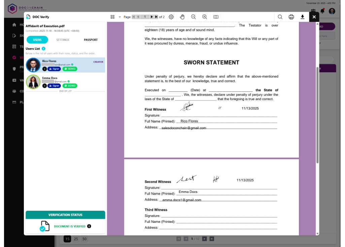Viewport: 345px width, 247px height.
Task: Click the page number input field
Action: coord(145,17)
